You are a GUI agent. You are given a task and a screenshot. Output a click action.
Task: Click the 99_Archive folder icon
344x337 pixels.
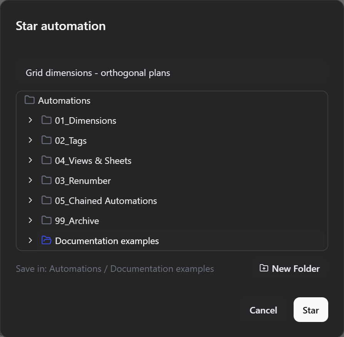click(x=47, y=220)
